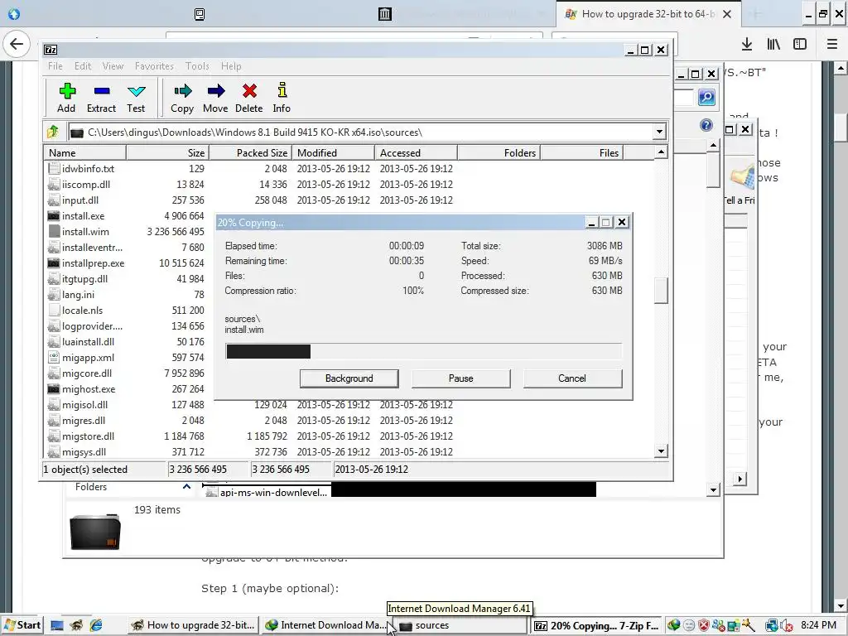Open the address path dropdown arrow
Image resolution: width=848 pixels, height=636 pixels.
(659, 132)
